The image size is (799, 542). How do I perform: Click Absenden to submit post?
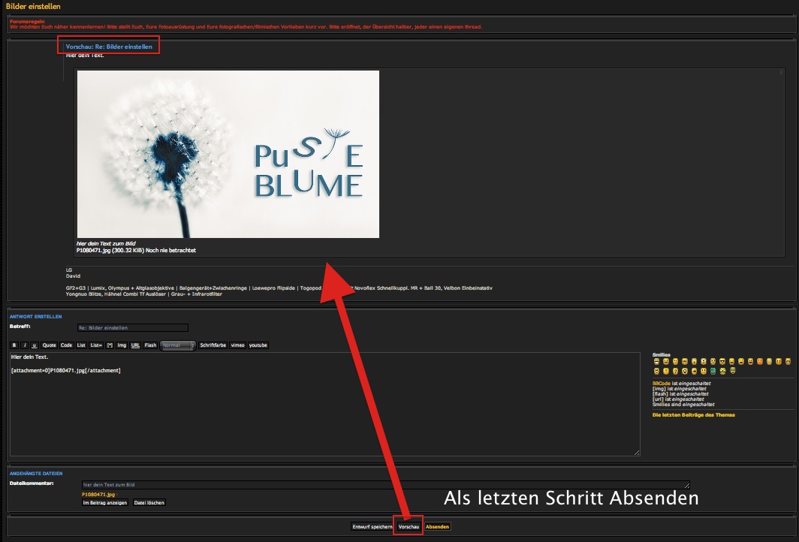tap(437, 527)
